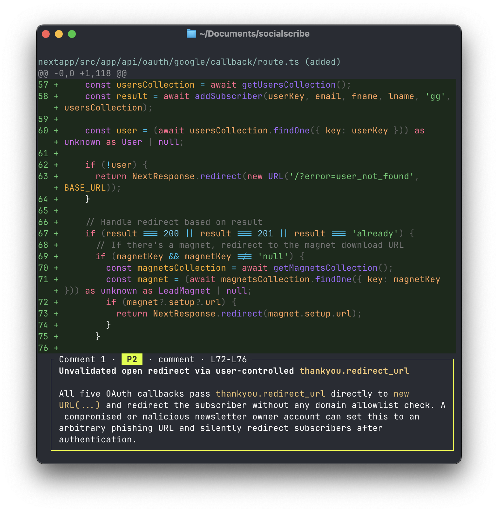Screen dimensions: 498x512
Task: Click the red close window button
Action: point(46,34)
